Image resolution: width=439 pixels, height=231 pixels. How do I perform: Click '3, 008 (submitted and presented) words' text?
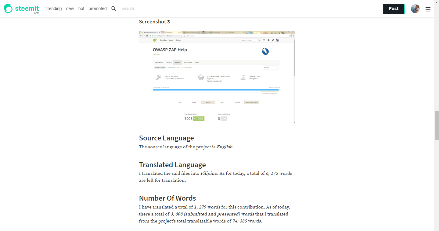click(212, 214)
